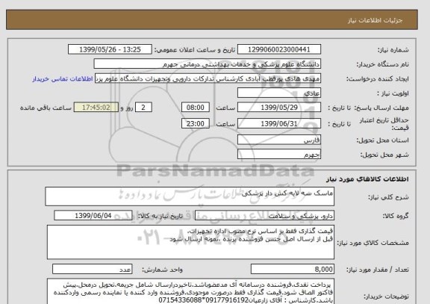430x304 pixels.
Task: Click the days remaining field showing 2
Action: [143, 108]
